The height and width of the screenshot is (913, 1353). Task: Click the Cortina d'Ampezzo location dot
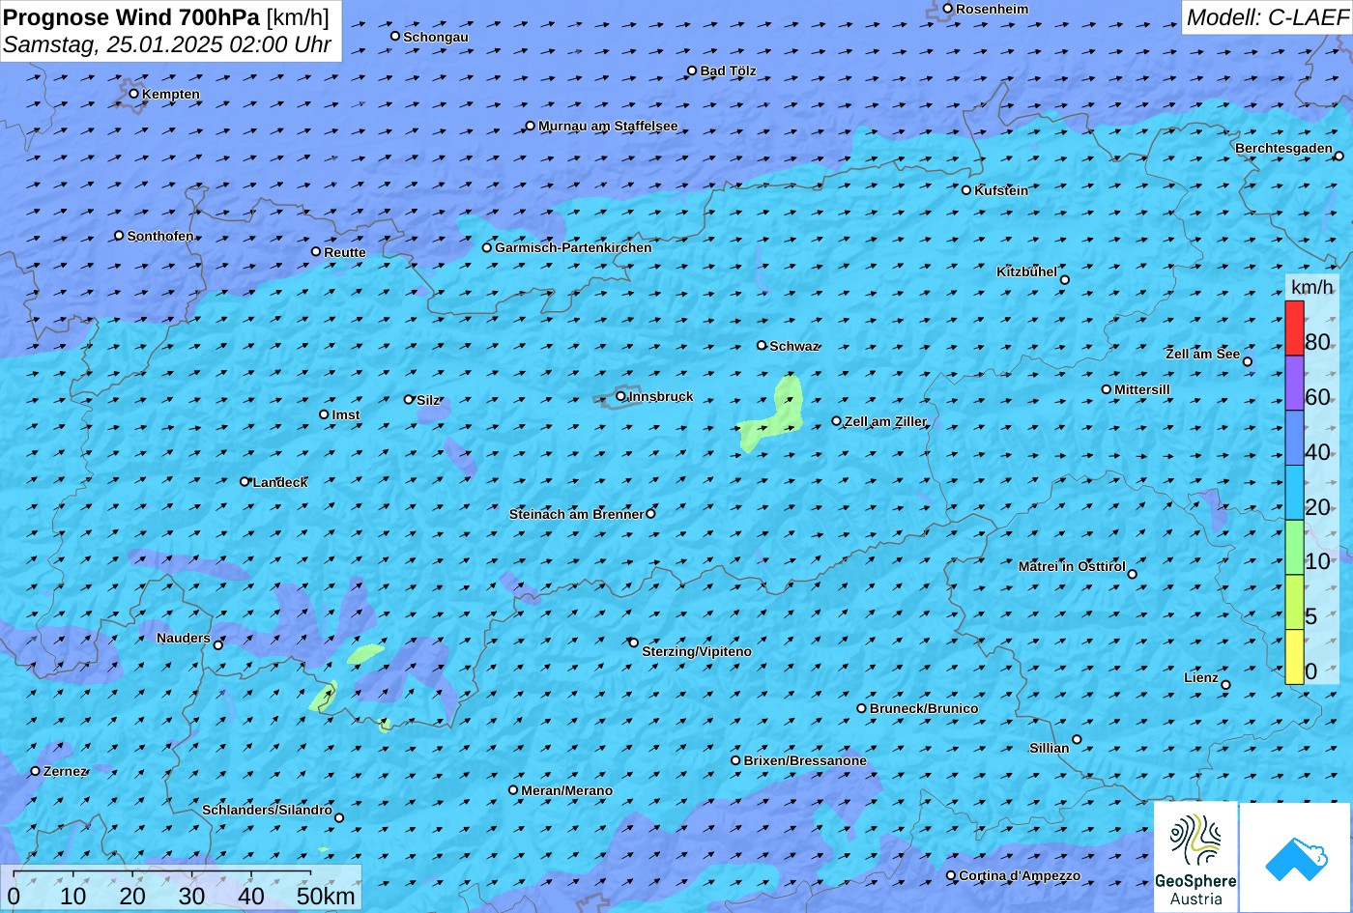click(x=951, y=875)
